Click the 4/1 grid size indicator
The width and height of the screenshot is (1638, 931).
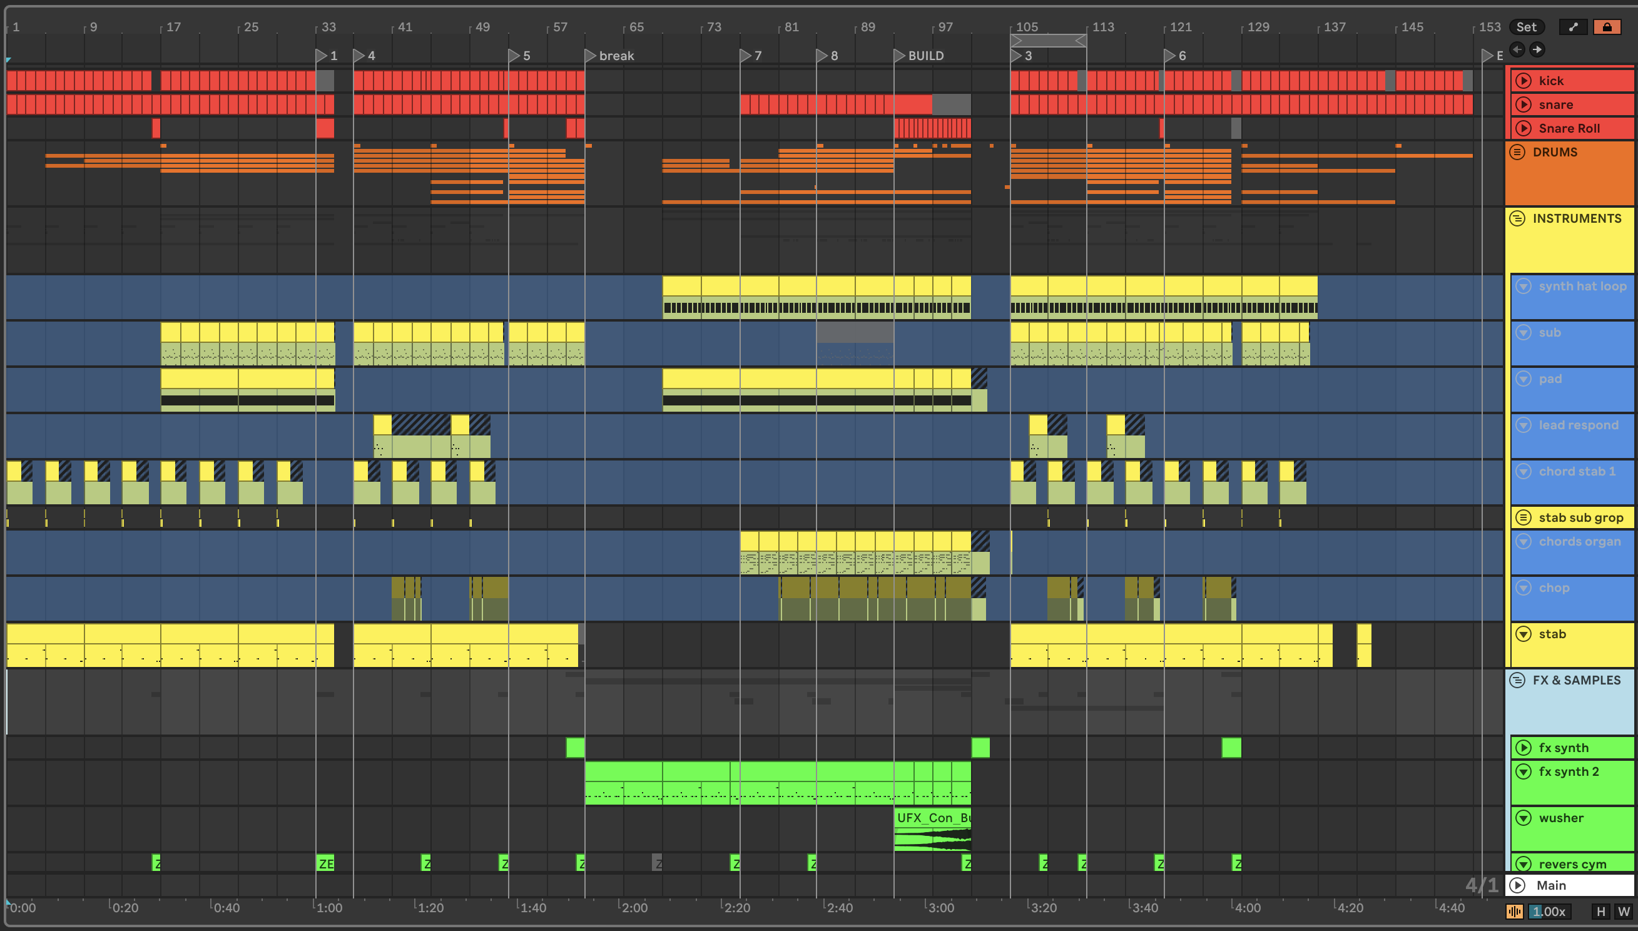click(x=1482, y=885)
